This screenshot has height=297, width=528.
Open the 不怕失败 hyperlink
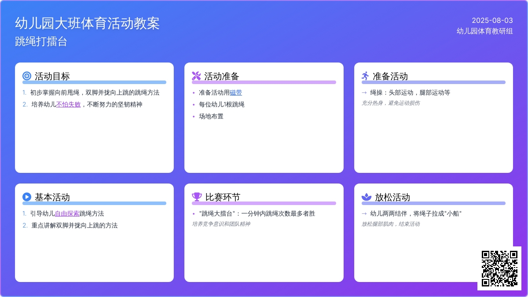tap(68, 105)
